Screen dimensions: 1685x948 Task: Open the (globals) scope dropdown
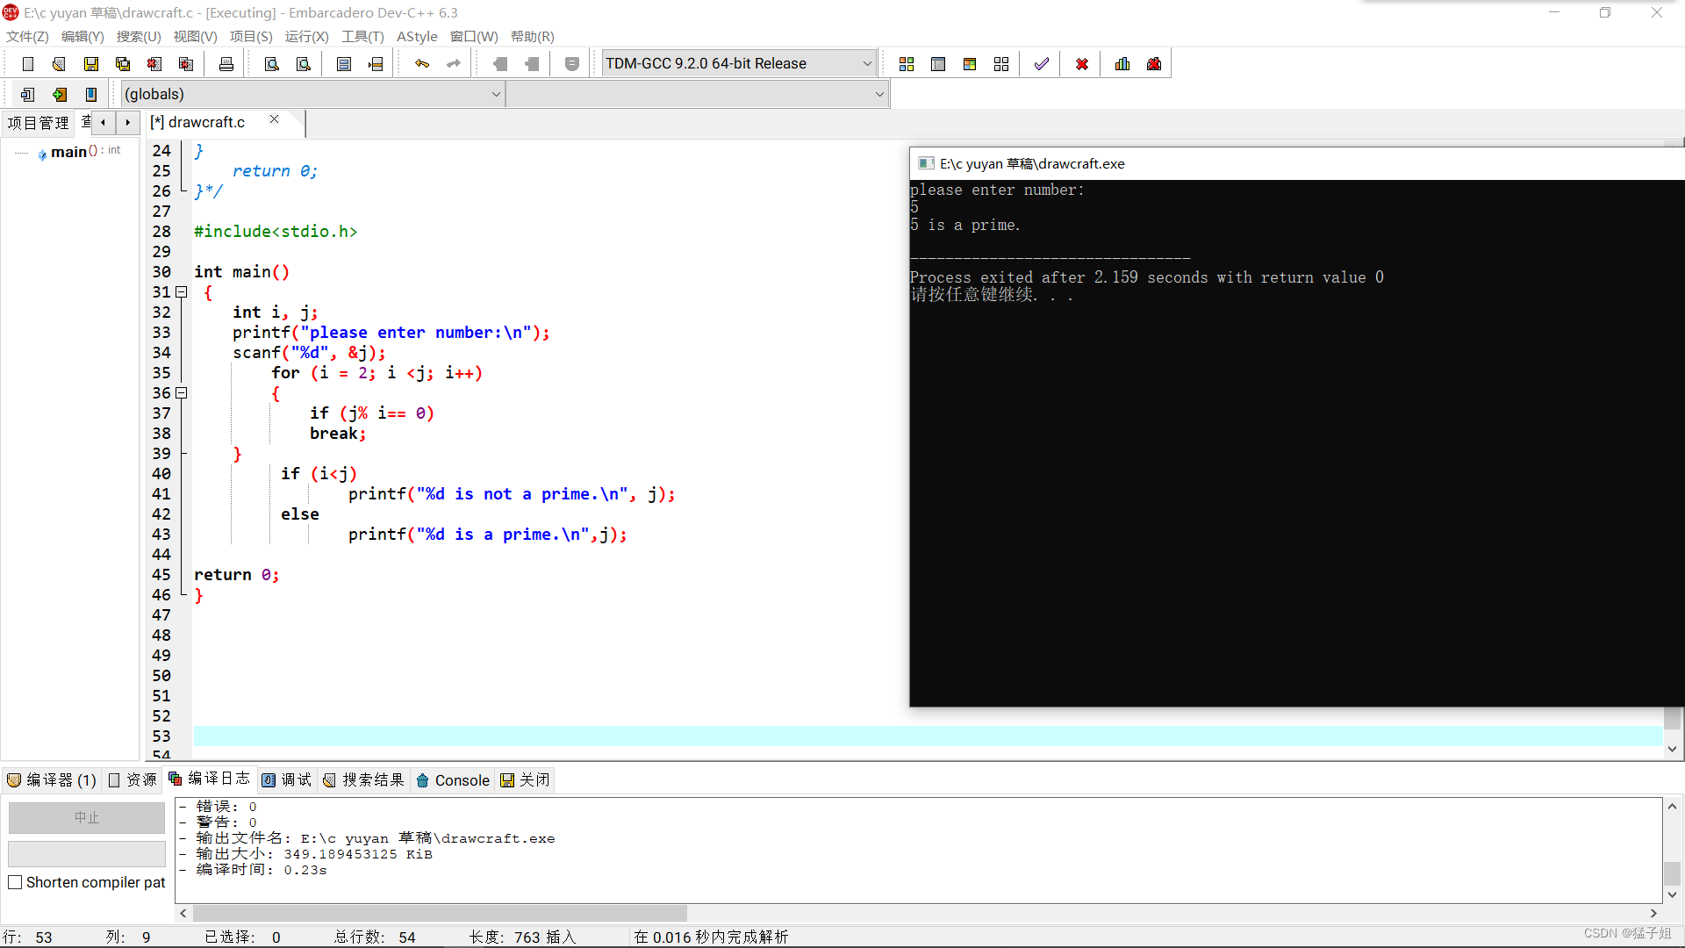(496, 94)
